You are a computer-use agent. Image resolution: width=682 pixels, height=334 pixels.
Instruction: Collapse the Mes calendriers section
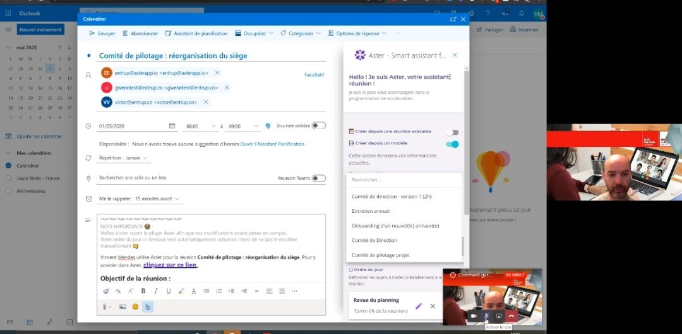tap(8, 153)
